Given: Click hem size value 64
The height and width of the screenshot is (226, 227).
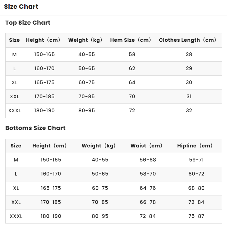Looking at the screenshot, I should coord(132,82).
